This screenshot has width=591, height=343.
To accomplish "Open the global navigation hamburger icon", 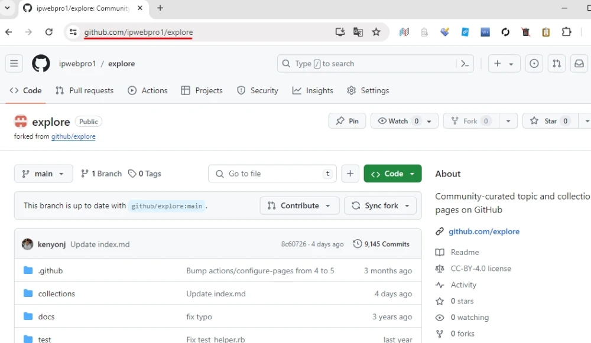I will point(14,63).
